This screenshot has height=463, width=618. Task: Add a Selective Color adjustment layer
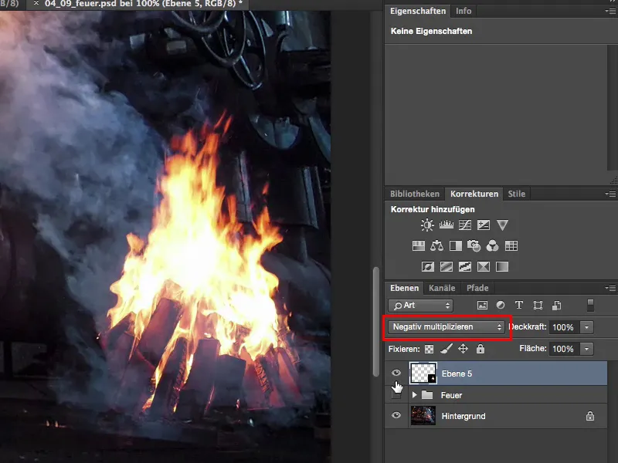484,267
